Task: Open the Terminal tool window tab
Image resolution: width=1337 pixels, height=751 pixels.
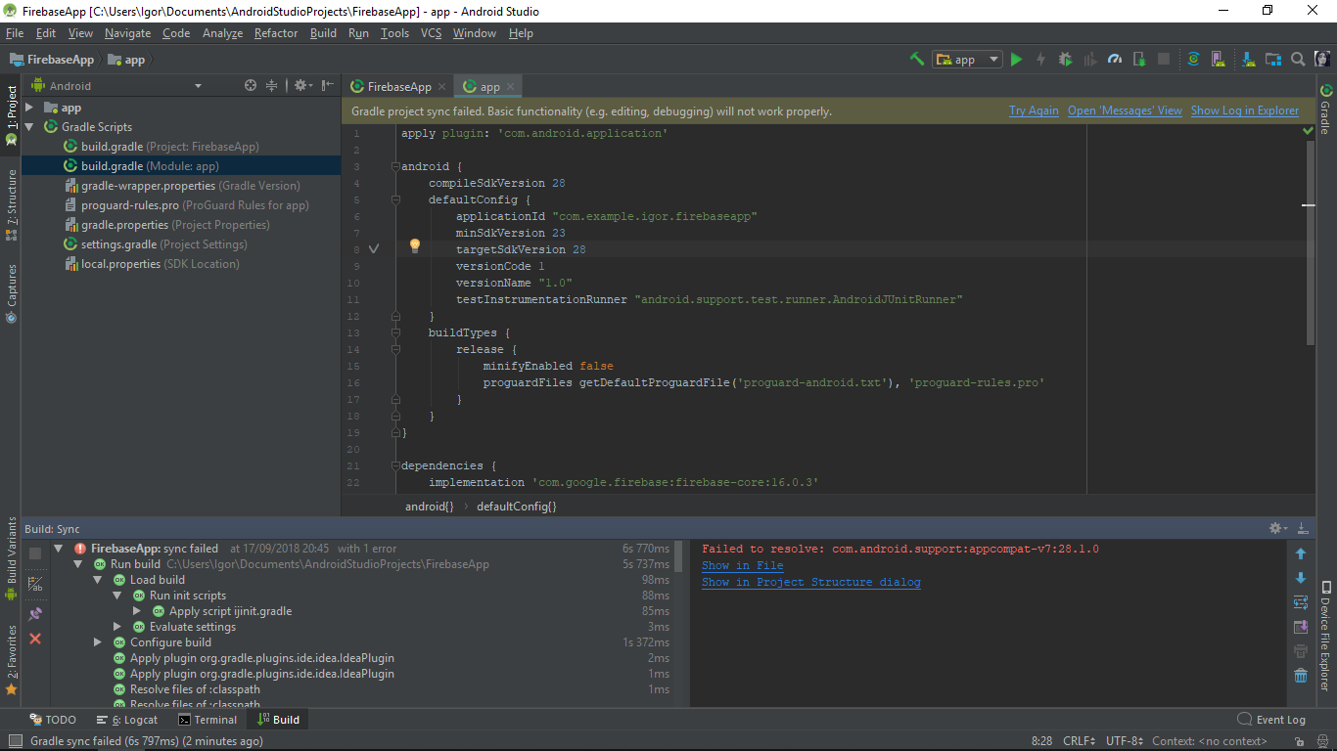Action: click(x=207, y=720)
